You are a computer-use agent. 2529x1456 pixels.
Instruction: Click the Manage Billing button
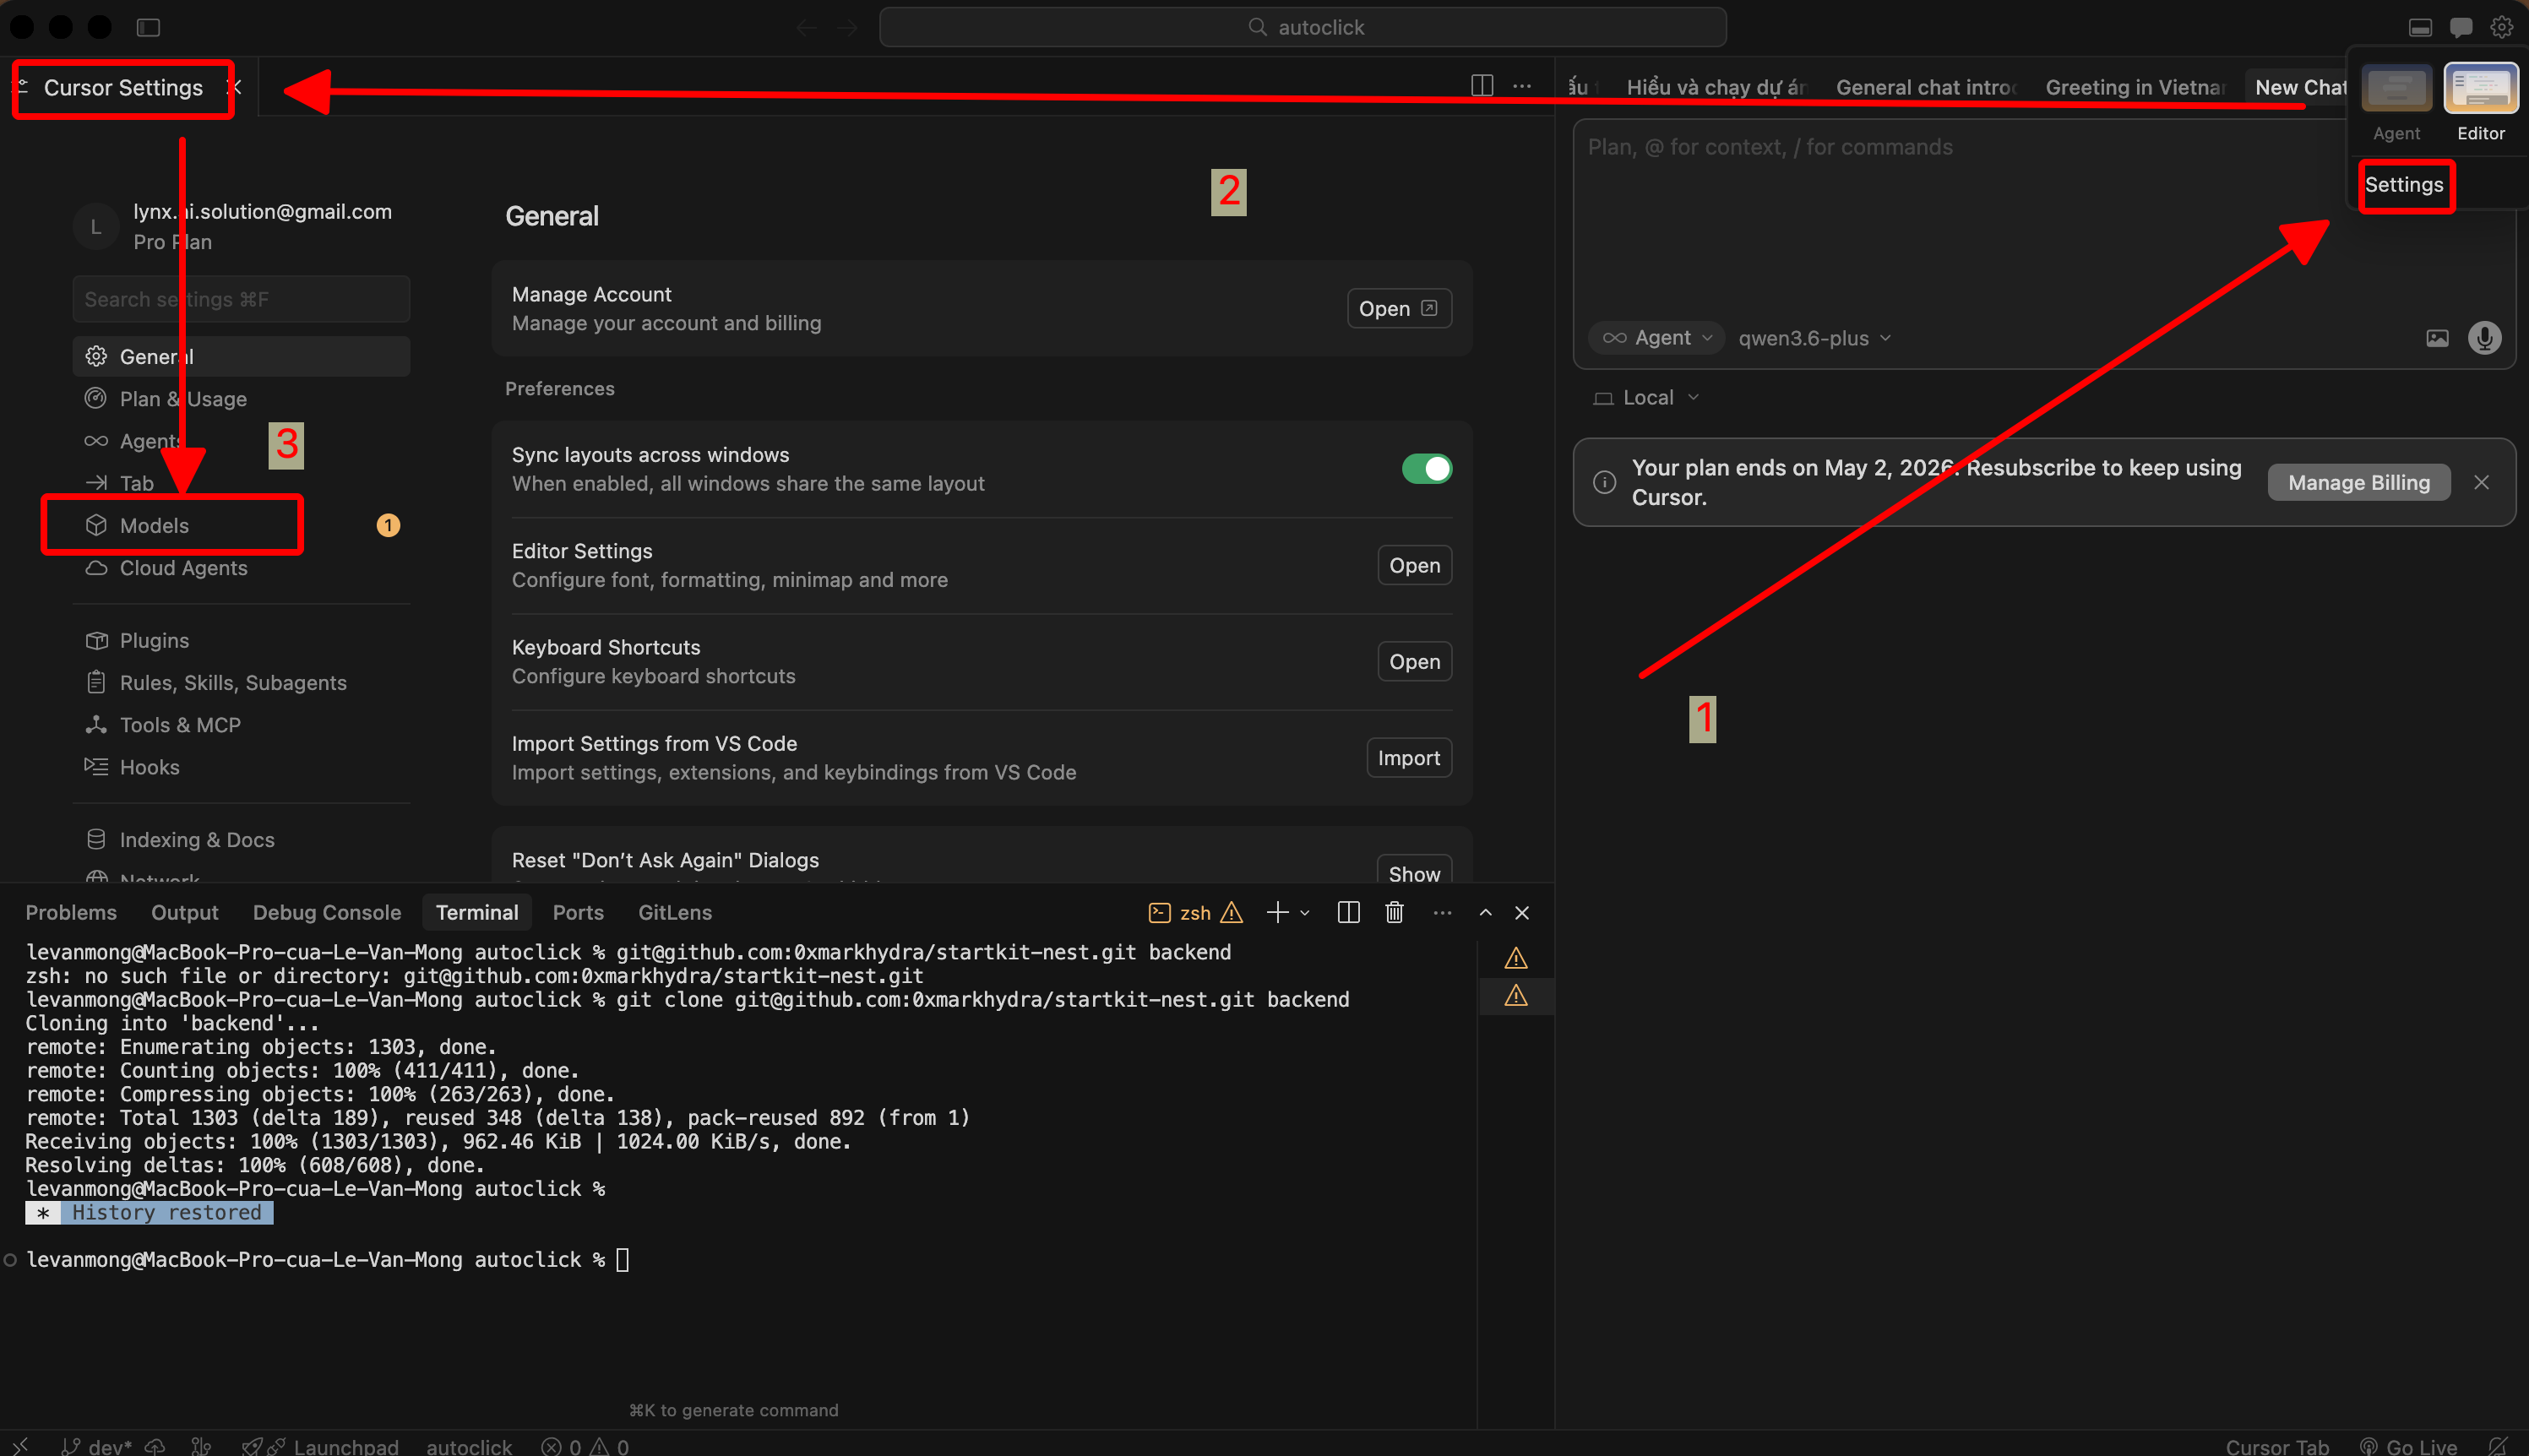(x=2358, y=483)
